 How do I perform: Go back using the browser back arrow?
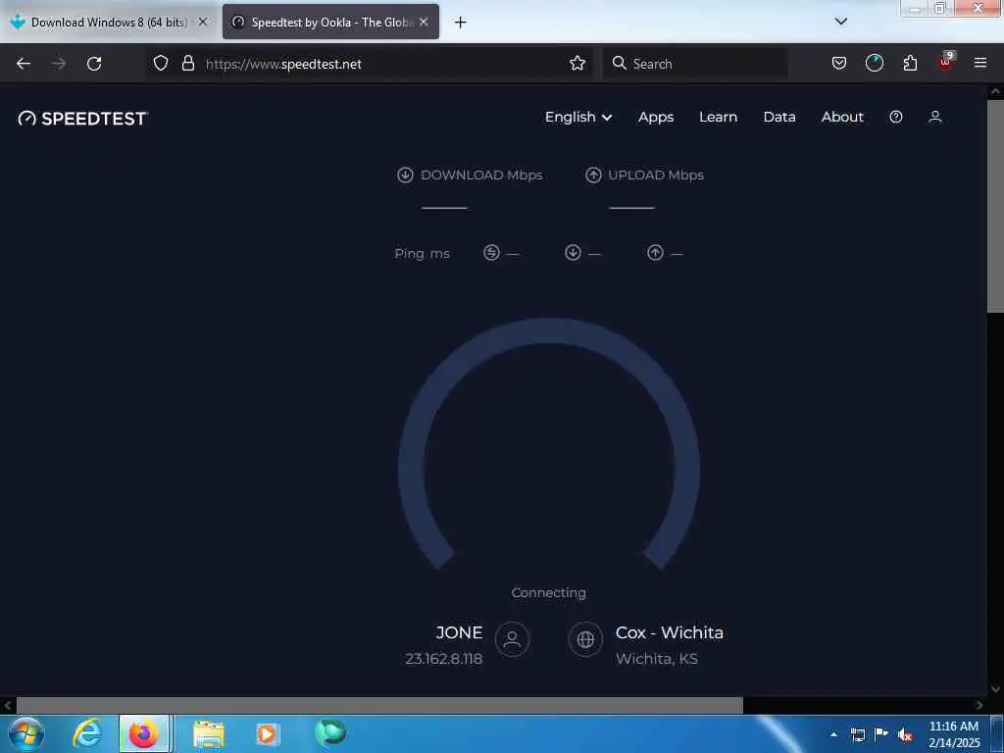pyautogui.click(x=24, y=64)
